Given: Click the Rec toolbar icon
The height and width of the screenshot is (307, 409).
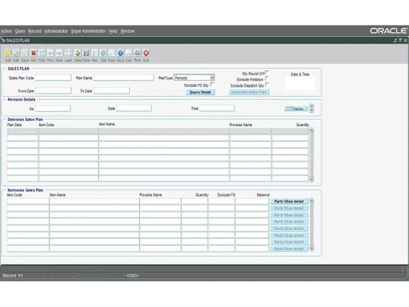Looking at the screenshot, I should (95, 53).
